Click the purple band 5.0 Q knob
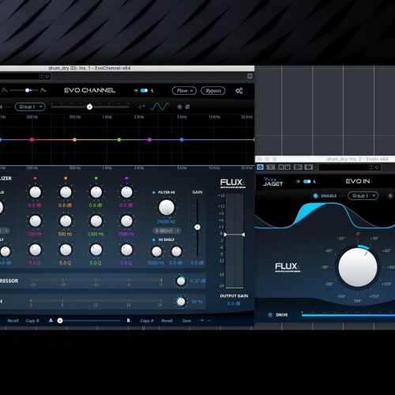 click(126, 250)
